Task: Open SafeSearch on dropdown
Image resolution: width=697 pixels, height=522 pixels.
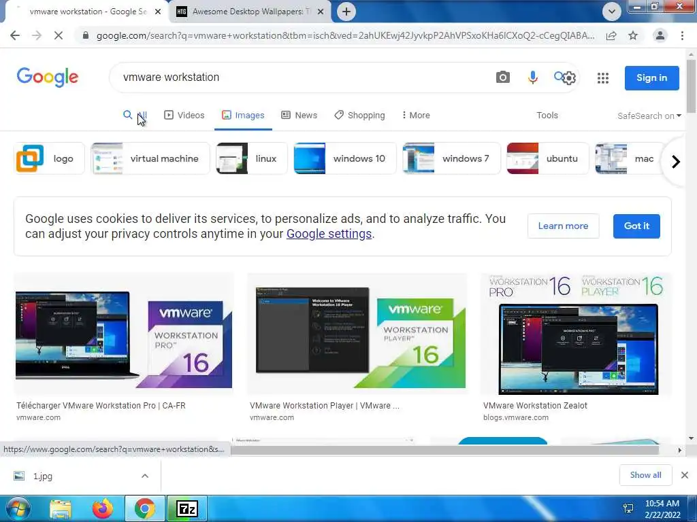Action: (649, 116)
